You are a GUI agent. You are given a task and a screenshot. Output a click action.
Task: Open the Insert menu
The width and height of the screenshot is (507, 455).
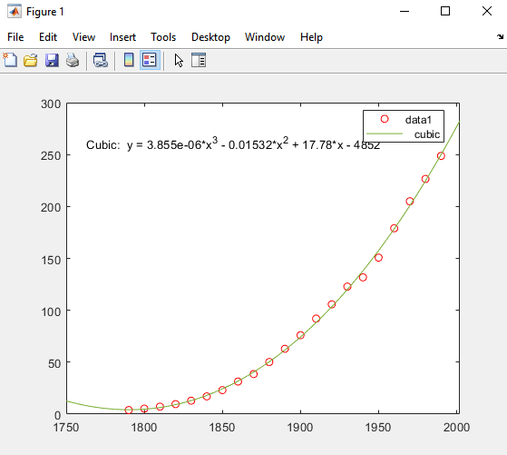(x=122, y=37)
